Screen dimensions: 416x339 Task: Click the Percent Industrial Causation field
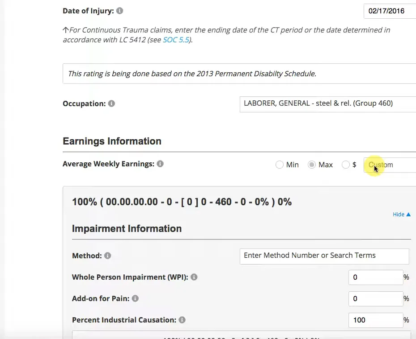[376, 320]
